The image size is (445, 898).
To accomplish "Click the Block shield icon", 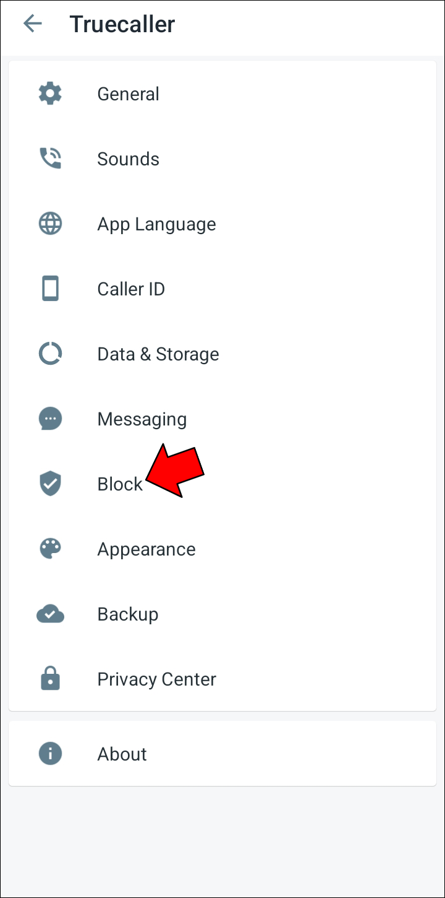I will tap(50, 484).
